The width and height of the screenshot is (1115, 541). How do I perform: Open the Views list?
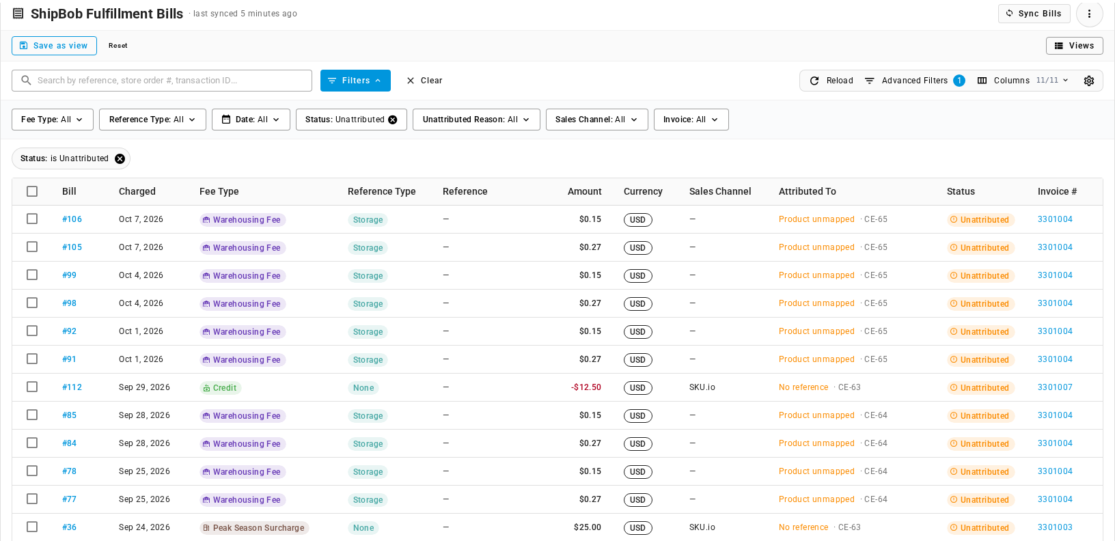(1074, 46)
